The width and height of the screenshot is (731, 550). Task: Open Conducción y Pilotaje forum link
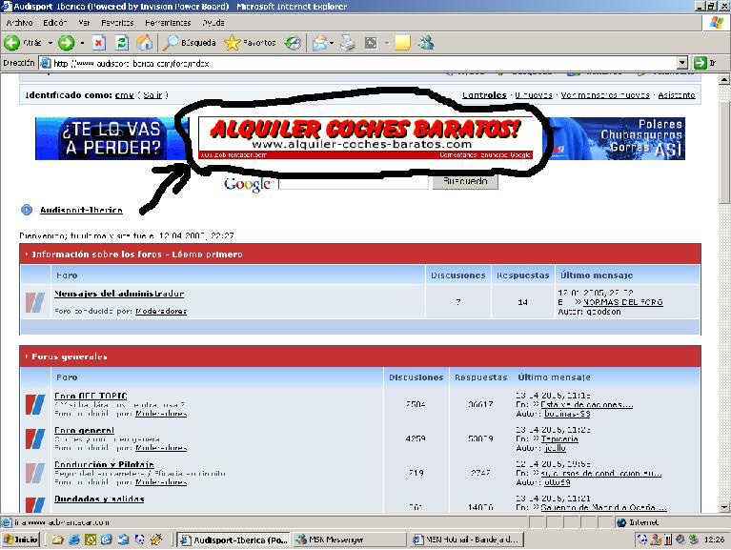[104, 465]
